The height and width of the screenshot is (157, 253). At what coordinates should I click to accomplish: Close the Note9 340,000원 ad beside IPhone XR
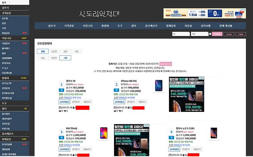[x=203, y=78]
